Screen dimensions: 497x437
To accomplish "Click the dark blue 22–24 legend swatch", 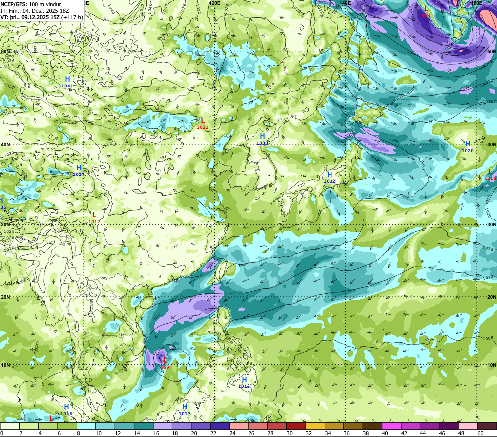I will (x=220, y=426).
